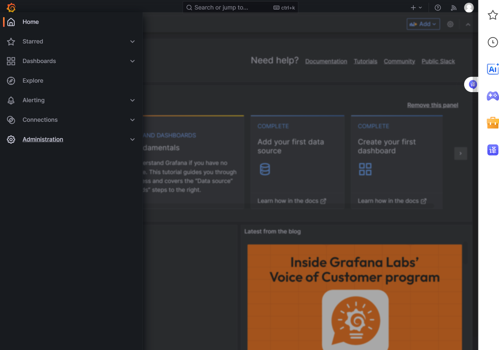Image resolution: width=499 pixels, height=350 pixels.
Task: Click the grid icon on dashboard card
Action: point(365,169)
